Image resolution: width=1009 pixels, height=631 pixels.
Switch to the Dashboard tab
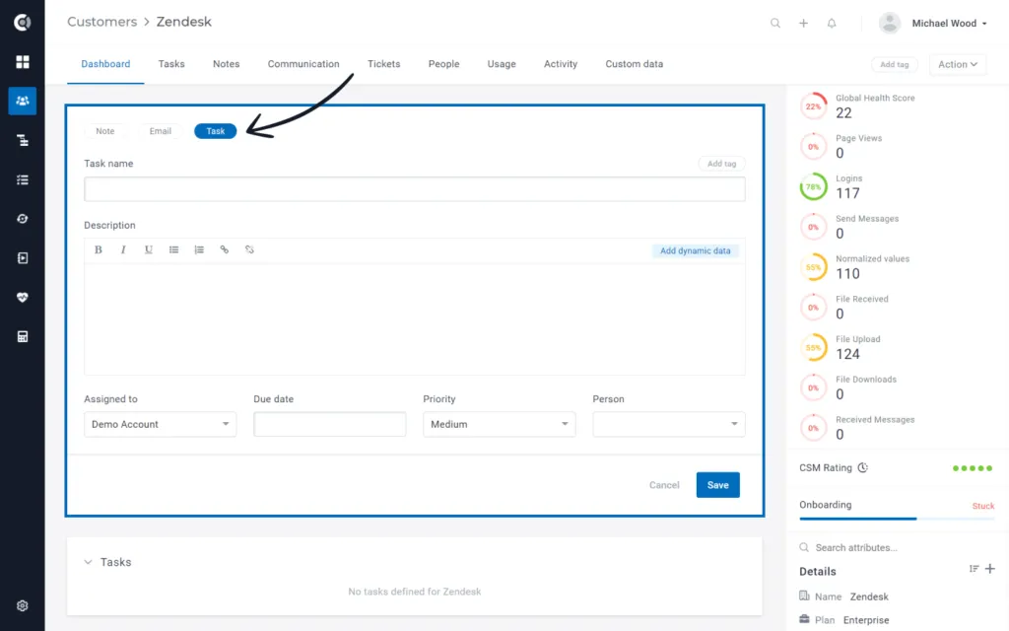(105, 64)
